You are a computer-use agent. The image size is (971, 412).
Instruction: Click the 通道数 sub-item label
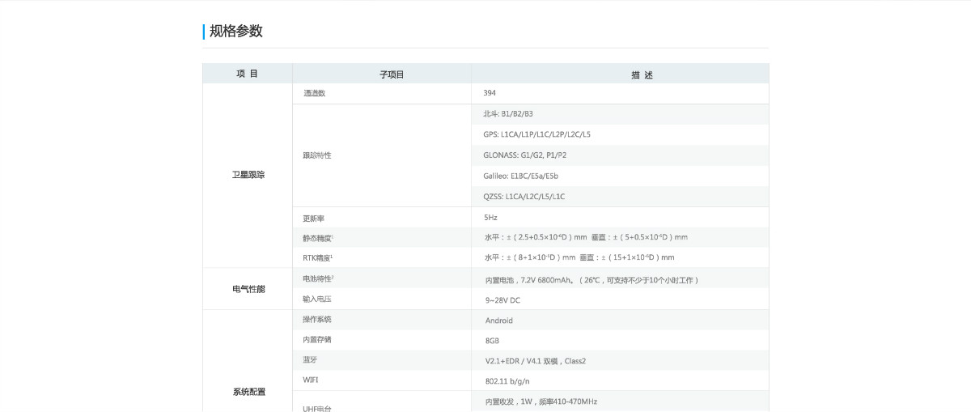coord(315,93)
